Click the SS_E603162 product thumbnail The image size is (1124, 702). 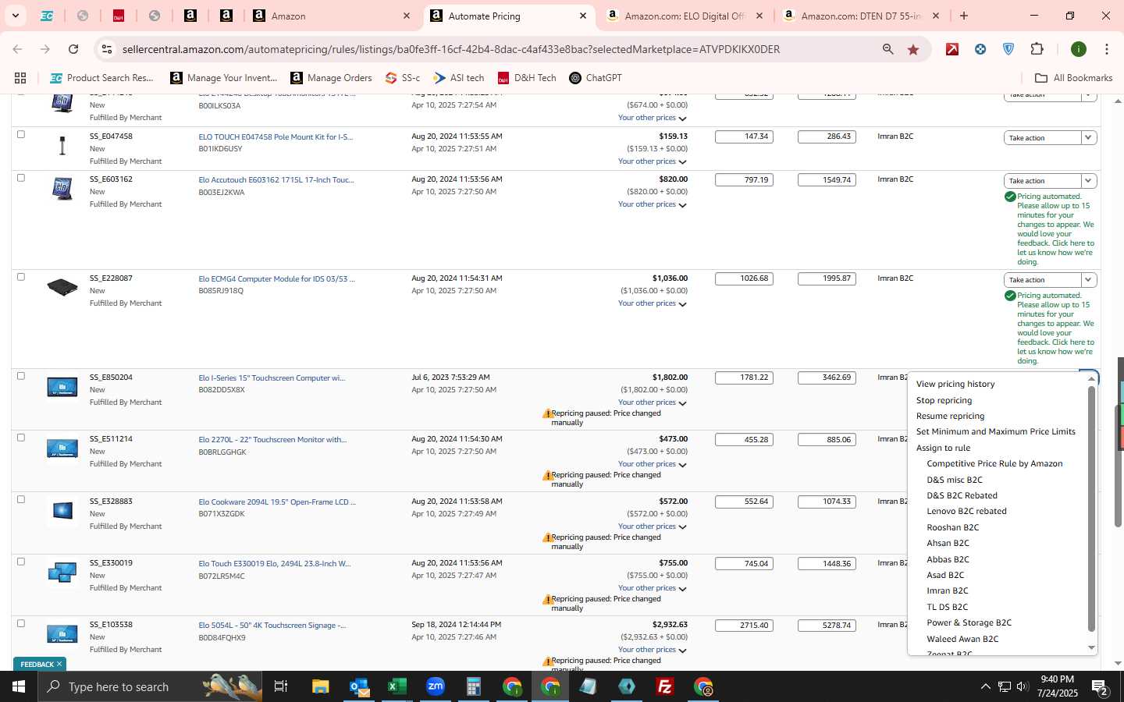[62, 189]
